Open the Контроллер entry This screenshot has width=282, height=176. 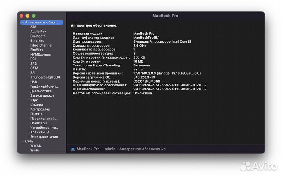tap(40, 110)
